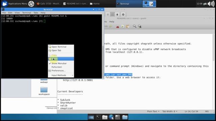Switch to the Home taskbar window button
The image size is (216, 121).
[95, 4]
